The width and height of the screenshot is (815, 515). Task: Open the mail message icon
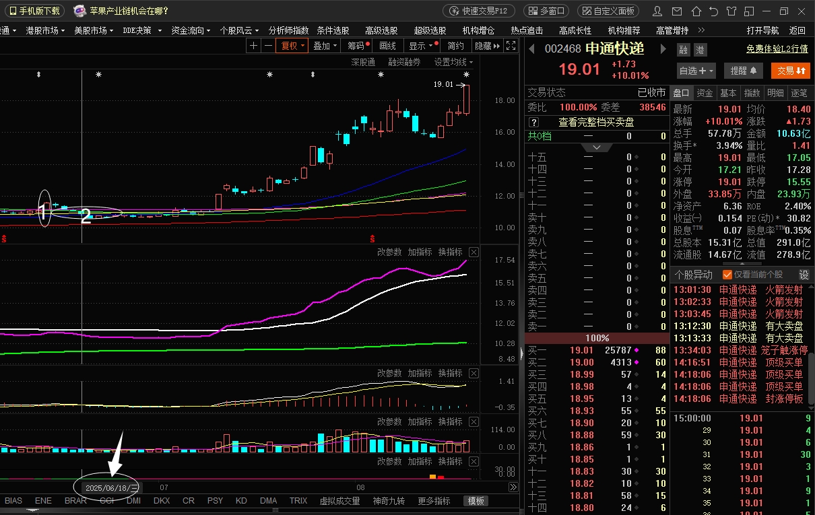click(x=677, y=11)
